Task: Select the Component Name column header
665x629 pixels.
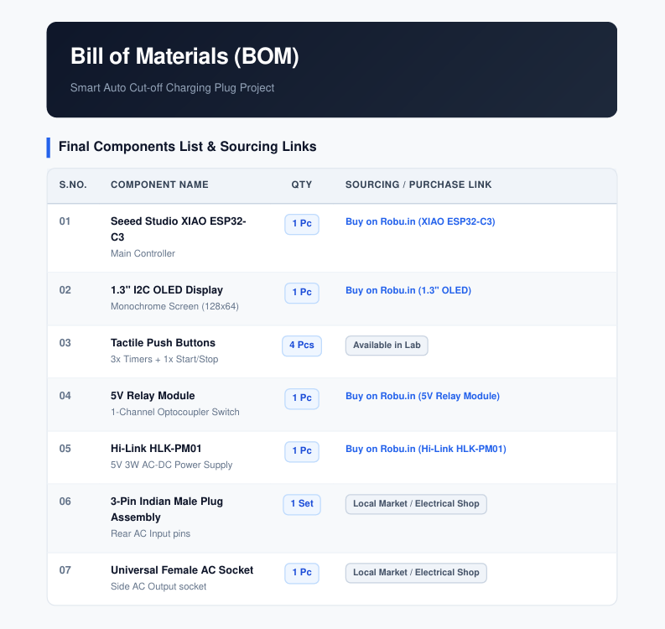Action: point(159,185)
